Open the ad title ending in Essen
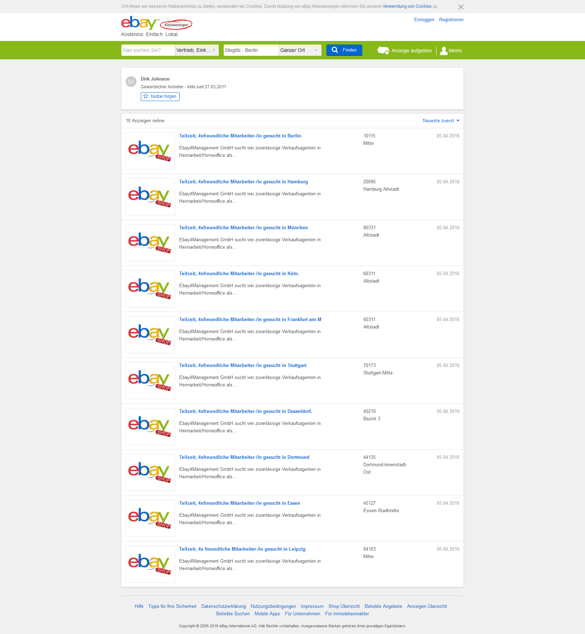Screen dimensions: 585x634 (240, 503)
